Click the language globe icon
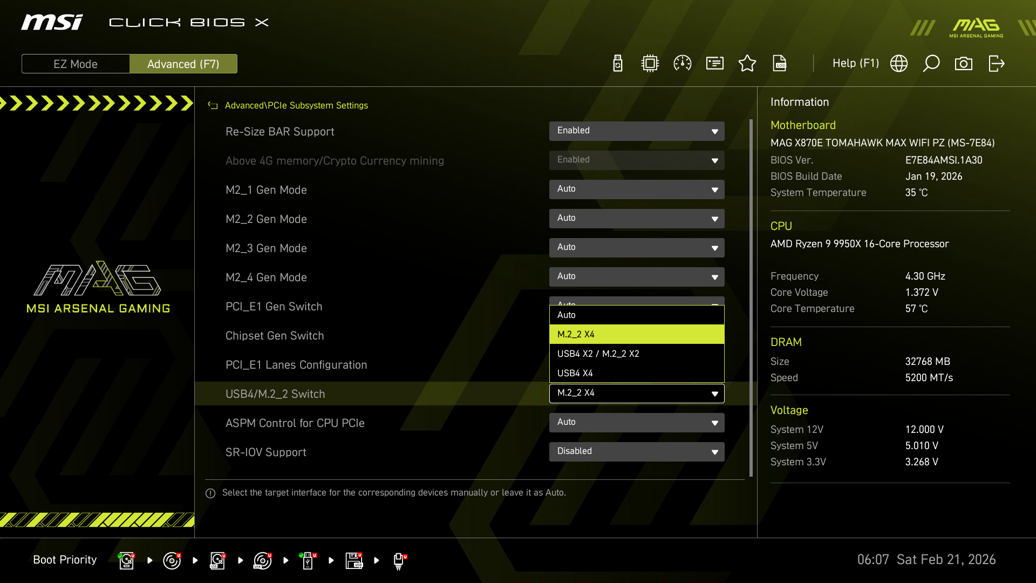Screen dimensions: 1036x583 click(x=899, y=63)
